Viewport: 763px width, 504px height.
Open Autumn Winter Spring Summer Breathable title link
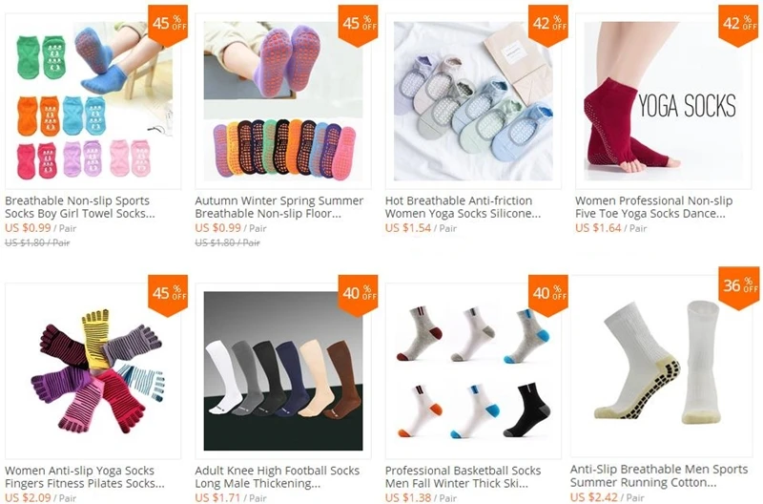279,207
